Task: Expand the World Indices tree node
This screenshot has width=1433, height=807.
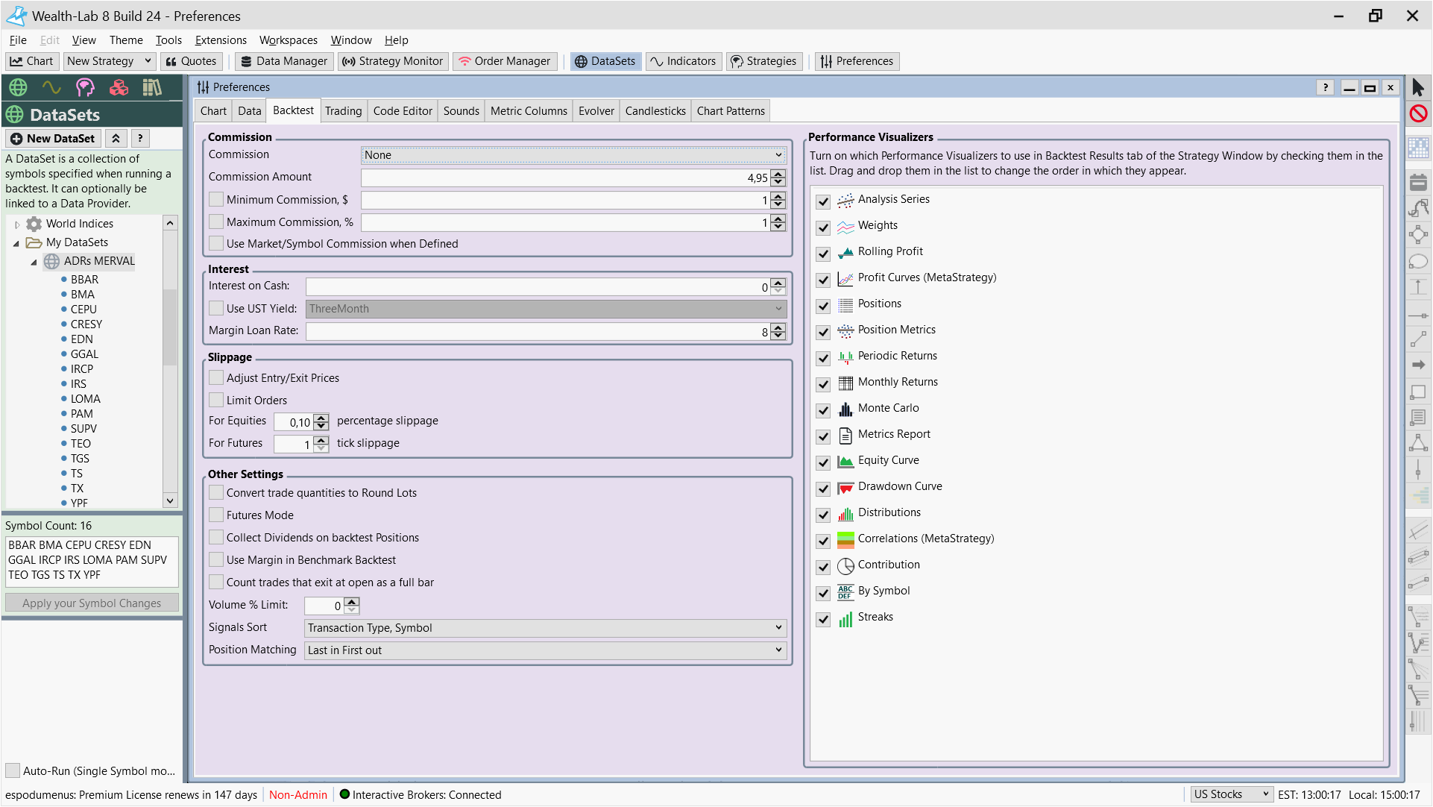Action: (x=17, y=224)
